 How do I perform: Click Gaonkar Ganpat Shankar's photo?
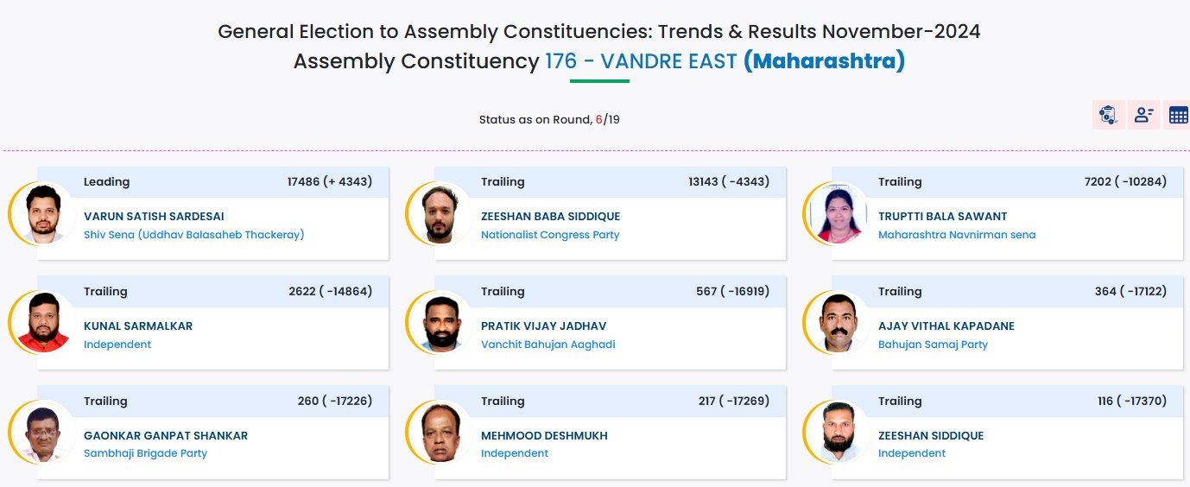43,432
